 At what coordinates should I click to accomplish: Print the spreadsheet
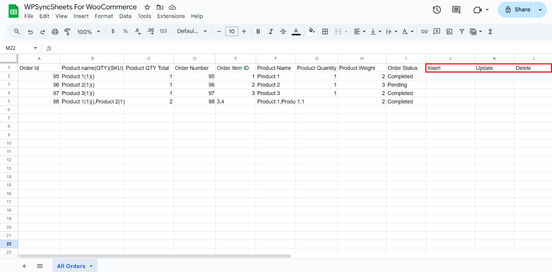coord(55,32)
